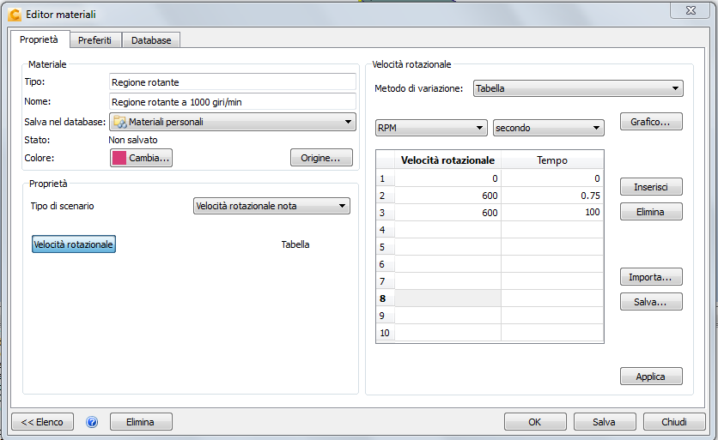Switch to the Preferiti tab

(x=94, y=40)
